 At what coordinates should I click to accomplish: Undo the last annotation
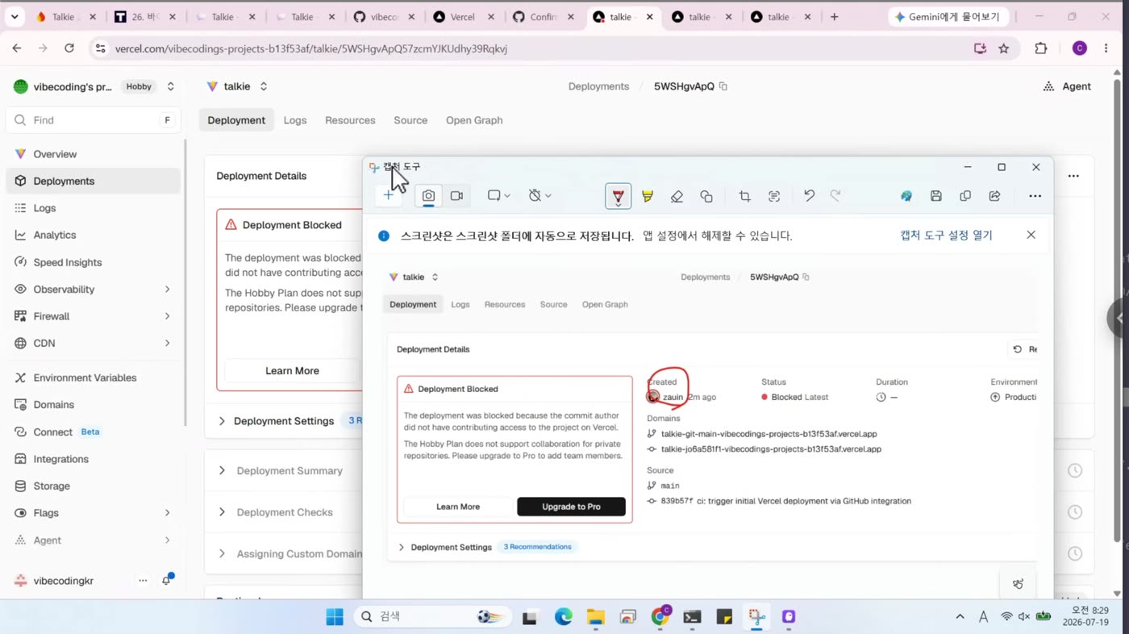click(x=809, y=196)
